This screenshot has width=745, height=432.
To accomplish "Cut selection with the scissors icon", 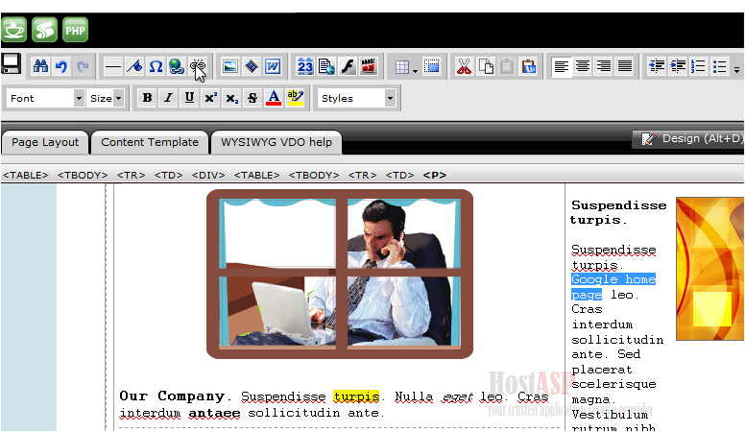I will [x=464, y=66].
